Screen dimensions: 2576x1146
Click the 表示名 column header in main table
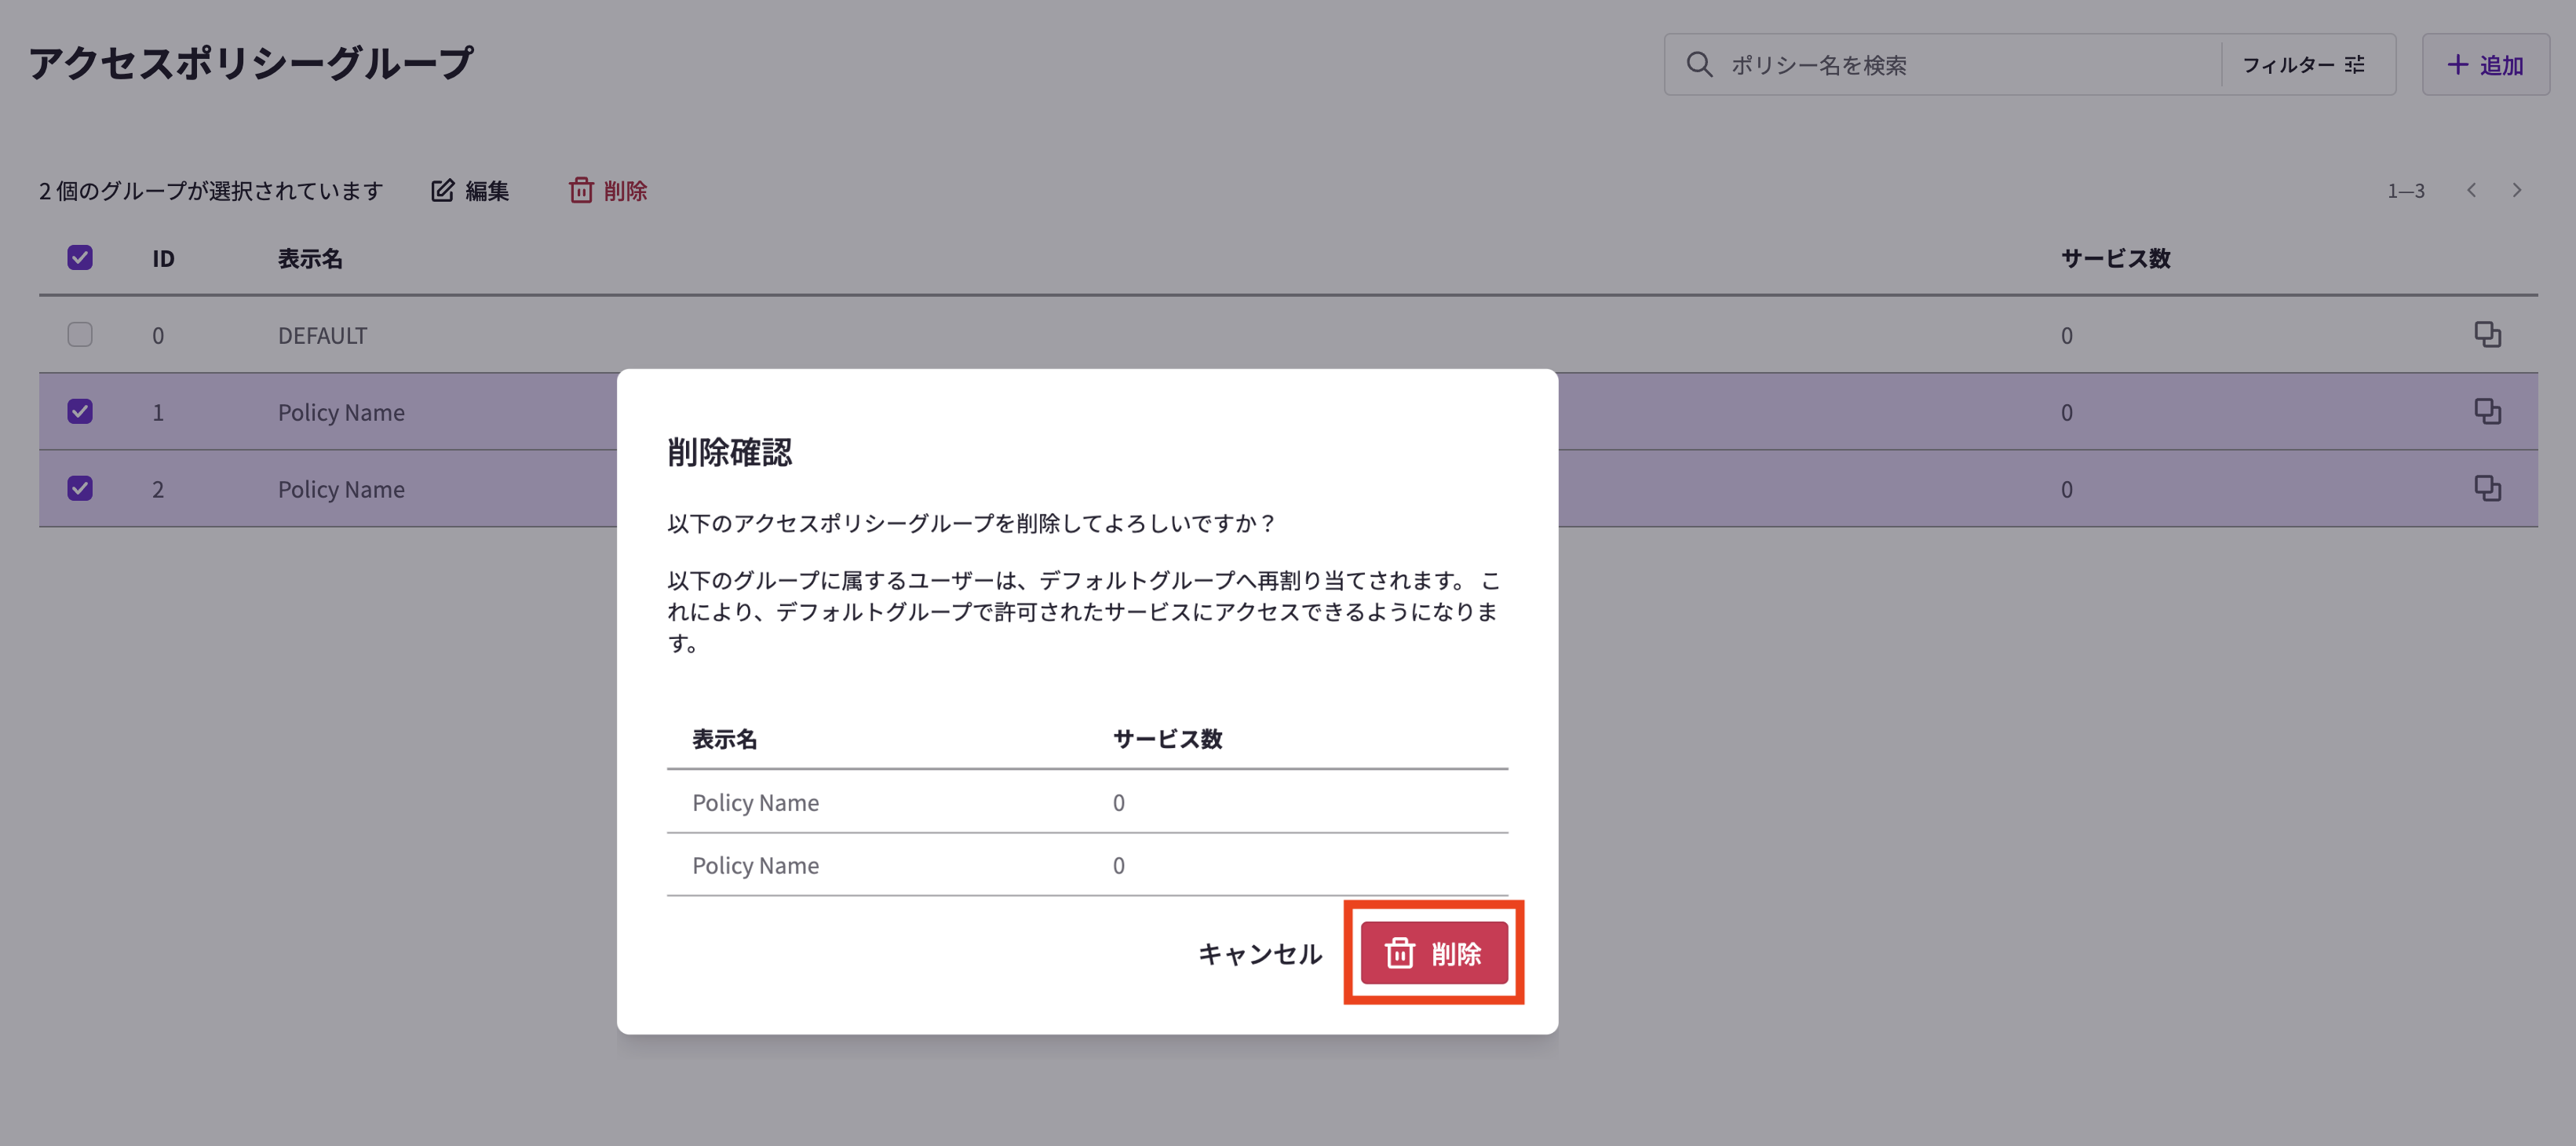pos(310,259)
